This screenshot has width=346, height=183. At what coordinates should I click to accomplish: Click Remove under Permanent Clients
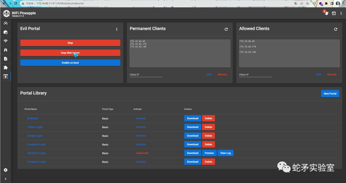tap(222, 75)
